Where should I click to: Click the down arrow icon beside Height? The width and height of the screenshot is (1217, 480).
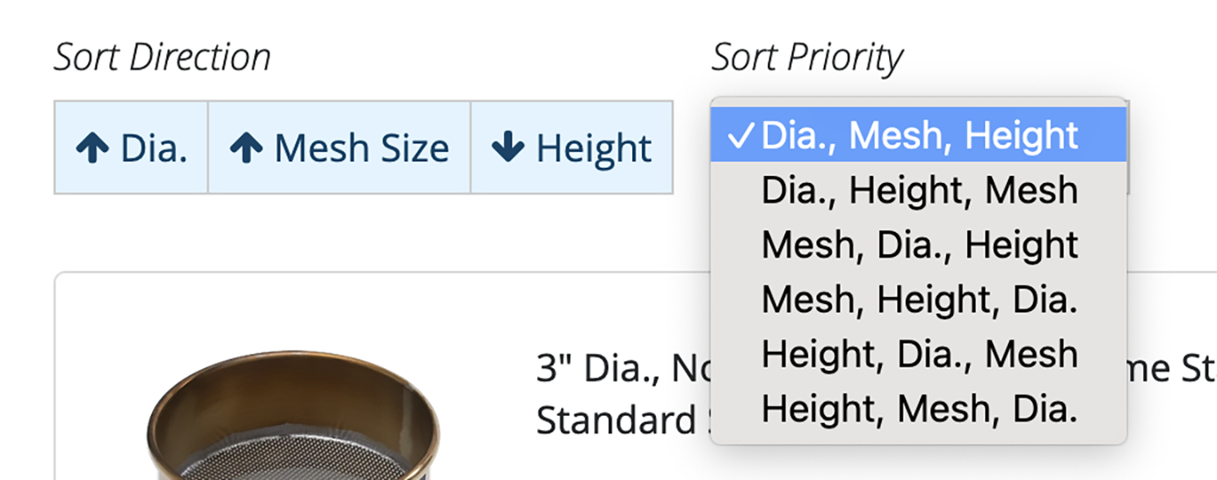coord(507,148)
